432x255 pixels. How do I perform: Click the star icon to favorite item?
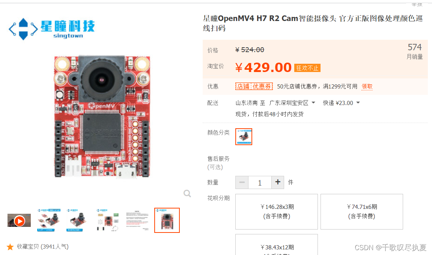[x=10, y=247]
